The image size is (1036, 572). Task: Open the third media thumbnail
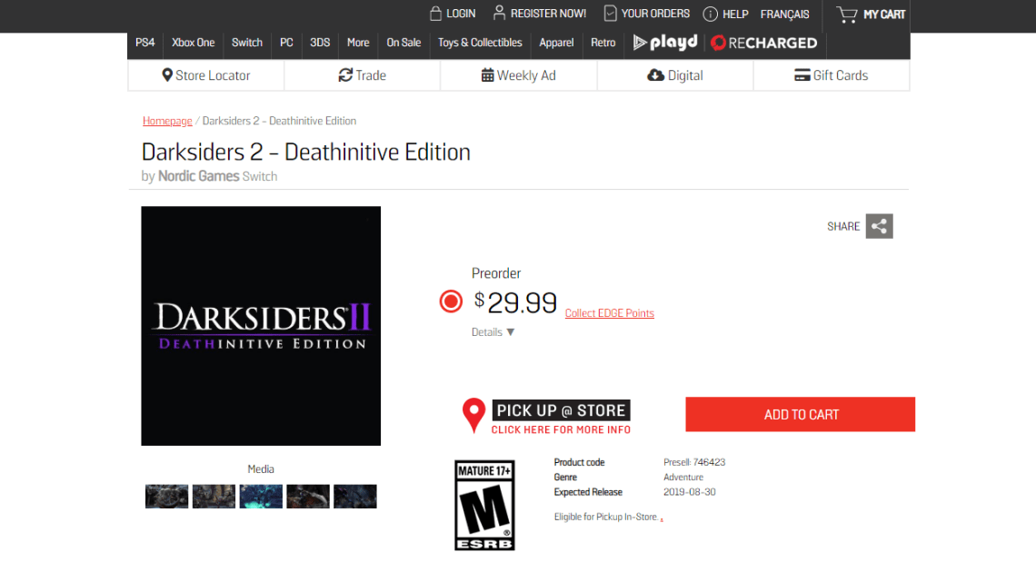coord(261,496)
